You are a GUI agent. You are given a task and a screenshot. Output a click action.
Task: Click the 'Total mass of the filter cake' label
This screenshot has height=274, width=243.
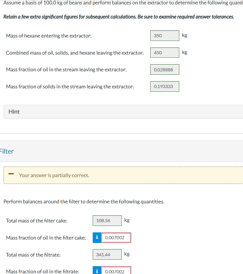click(x=37, y=221)
